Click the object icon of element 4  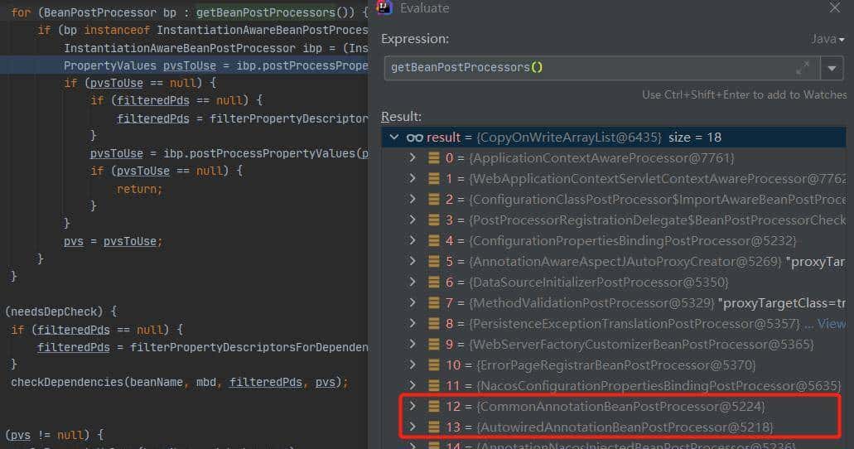pyautogui.click(x=433, y=241)
